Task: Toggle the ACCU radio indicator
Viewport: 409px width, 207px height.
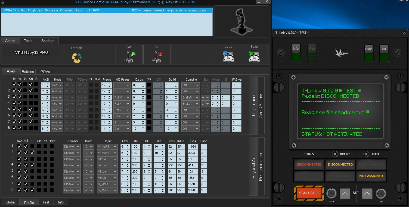Action: coord(367,154)
